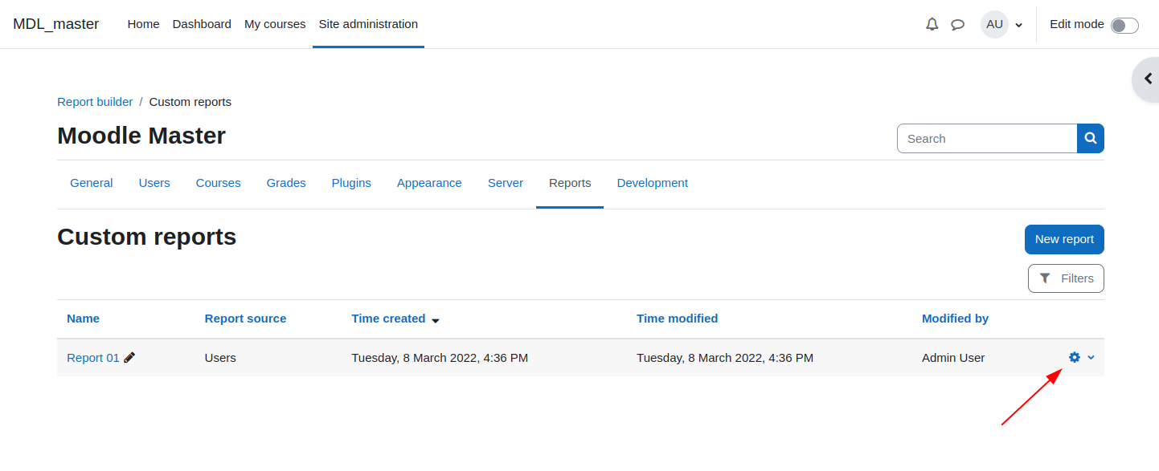The width and height of the screenshot is (1159, 471).
Task: Switch to the Plugins tab
Action: click(x=351, y=183)
